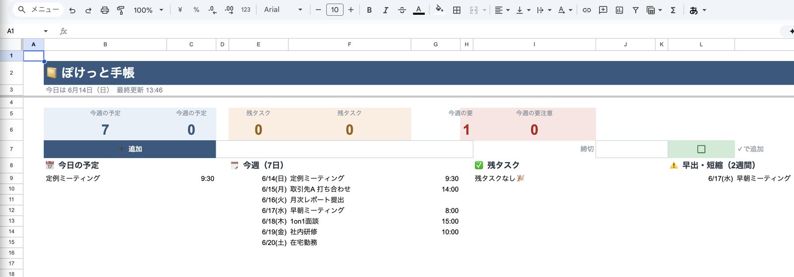Viewport: 794px width, 277px height.
Task: Open the Name box dropdown arrow
Action: tap(46, 31)
